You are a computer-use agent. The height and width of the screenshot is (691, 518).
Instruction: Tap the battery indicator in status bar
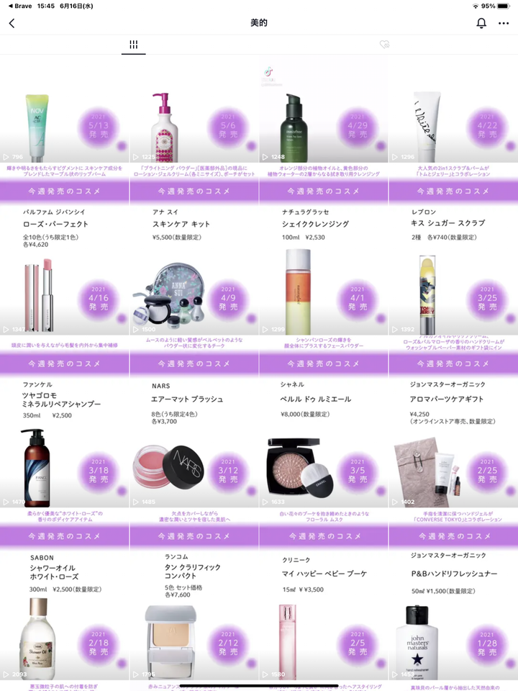(x=504, y=6)
